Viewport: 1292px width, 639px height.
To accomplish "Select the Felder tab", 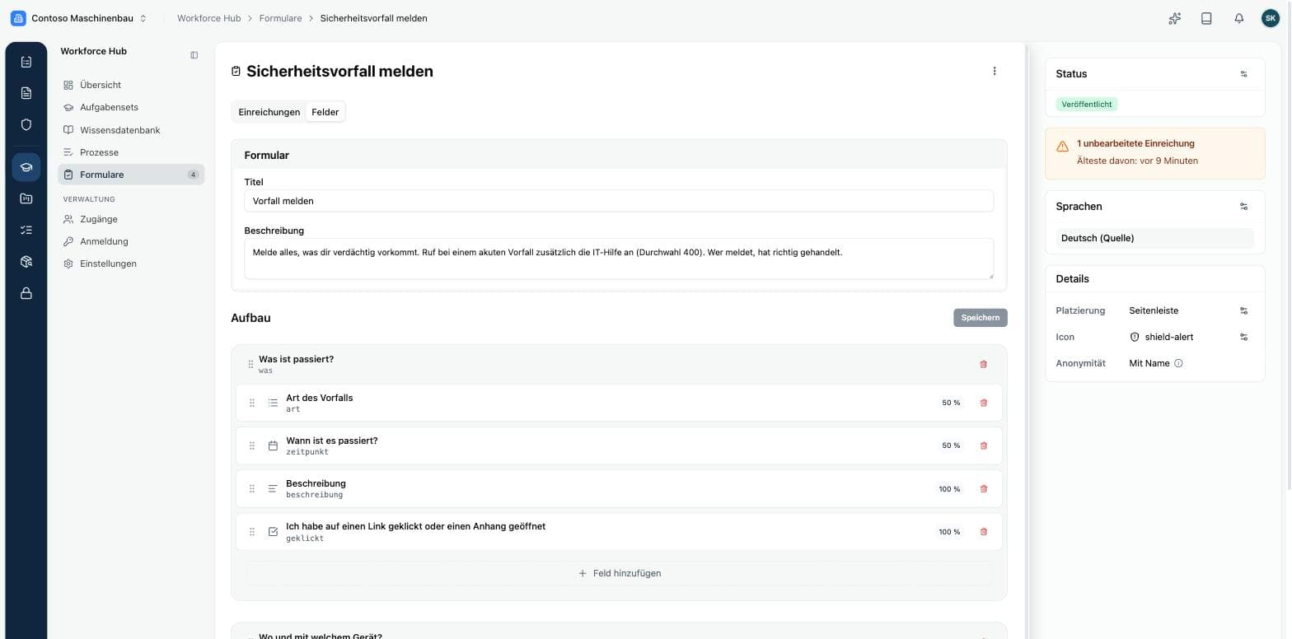I will pos(325,112).
